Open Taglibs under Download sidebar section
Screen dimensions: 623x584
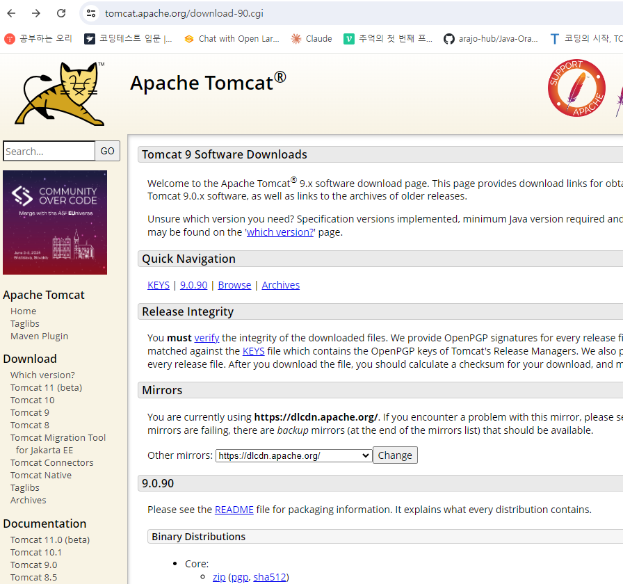coord(25,488)
